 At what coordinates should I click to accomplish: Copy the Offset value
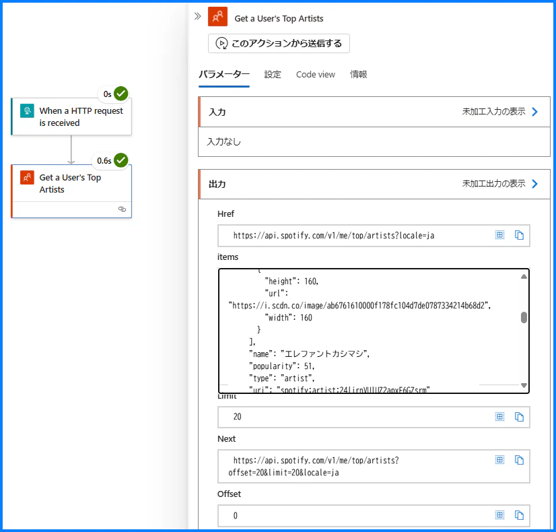[519, 515]
